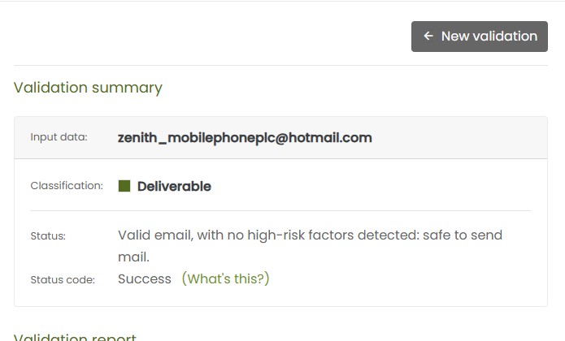Click the Status code label
This screenshot has width=565, height=341.
tap(63, 280)
